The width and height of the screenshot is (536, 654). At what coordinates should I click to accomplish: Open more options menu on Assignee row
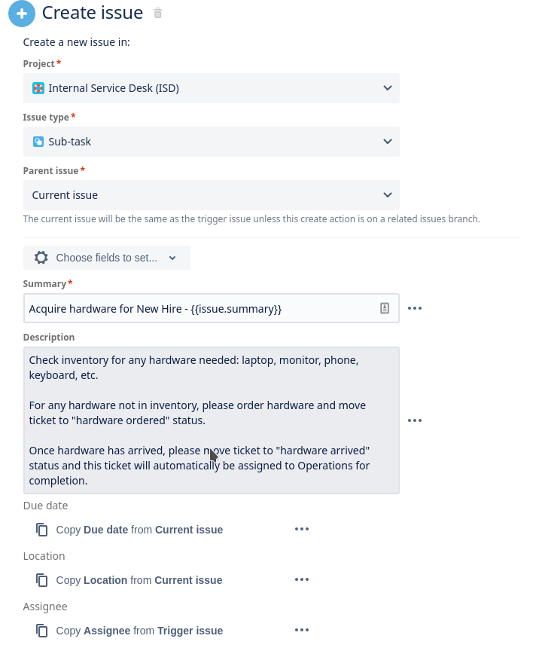(x=302, y=630)
